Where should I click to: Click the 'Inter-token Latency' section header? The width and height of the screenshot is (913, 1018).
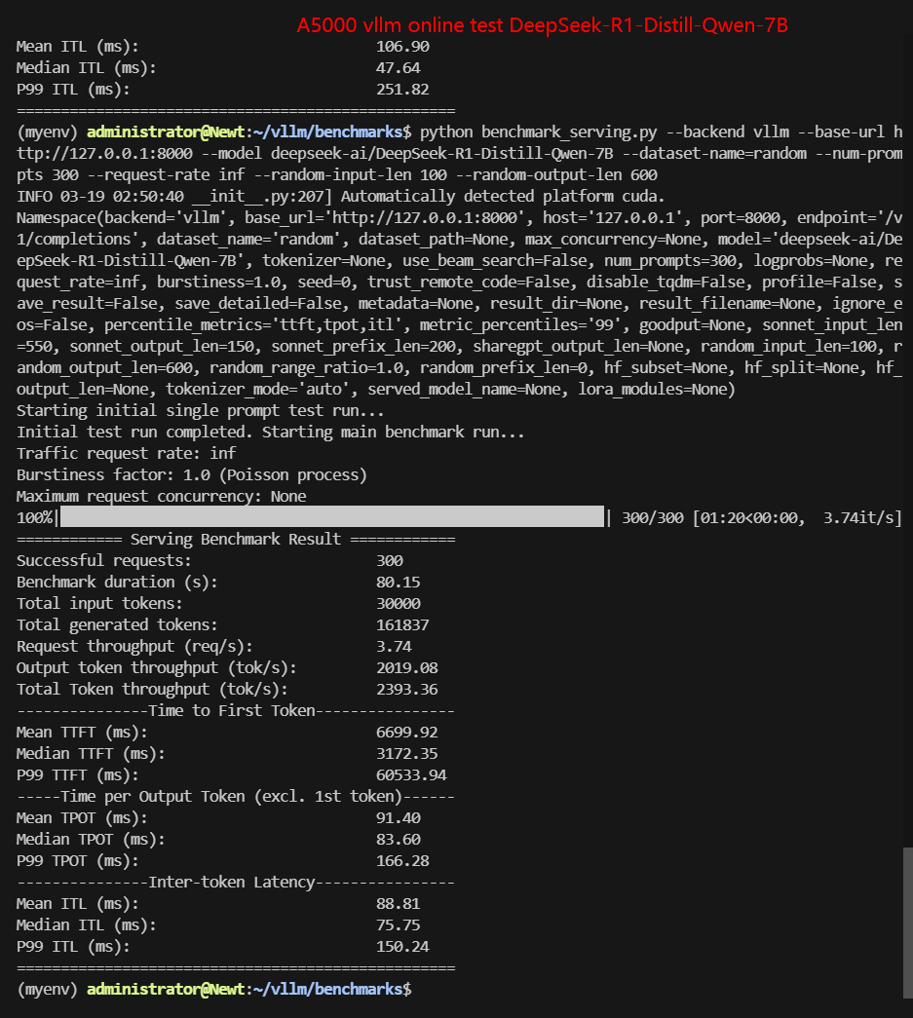click(x=236, y=882)
